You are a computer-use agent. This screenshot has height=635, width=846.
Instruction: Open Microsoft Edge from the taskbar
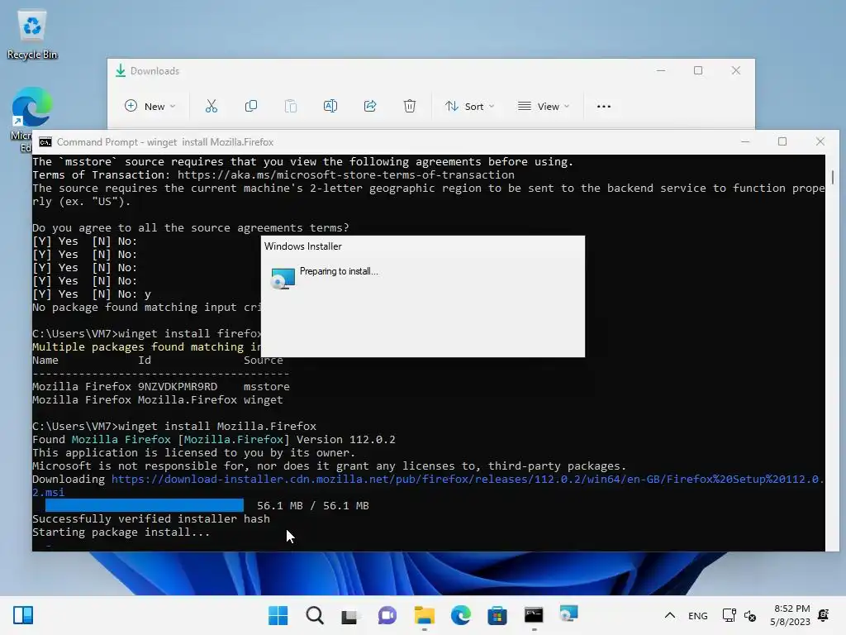coord(461,615)
